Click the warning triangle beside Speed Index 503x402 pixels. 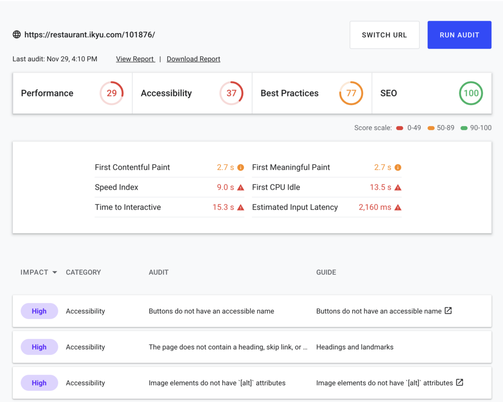[x=241, y=187]
